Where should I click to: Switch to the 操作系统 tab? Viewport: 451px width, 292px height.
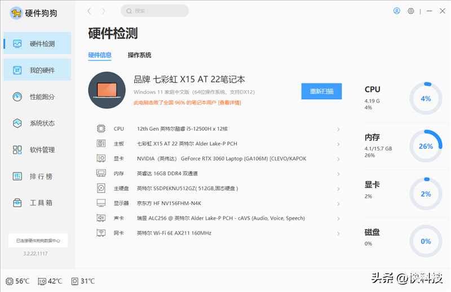click(139, 55)
